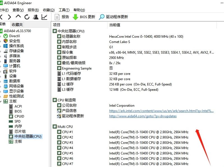This screenshot has height=167, width=224.
Task: Go up one level with the up arrow
Action: click(x=18, y=16)
